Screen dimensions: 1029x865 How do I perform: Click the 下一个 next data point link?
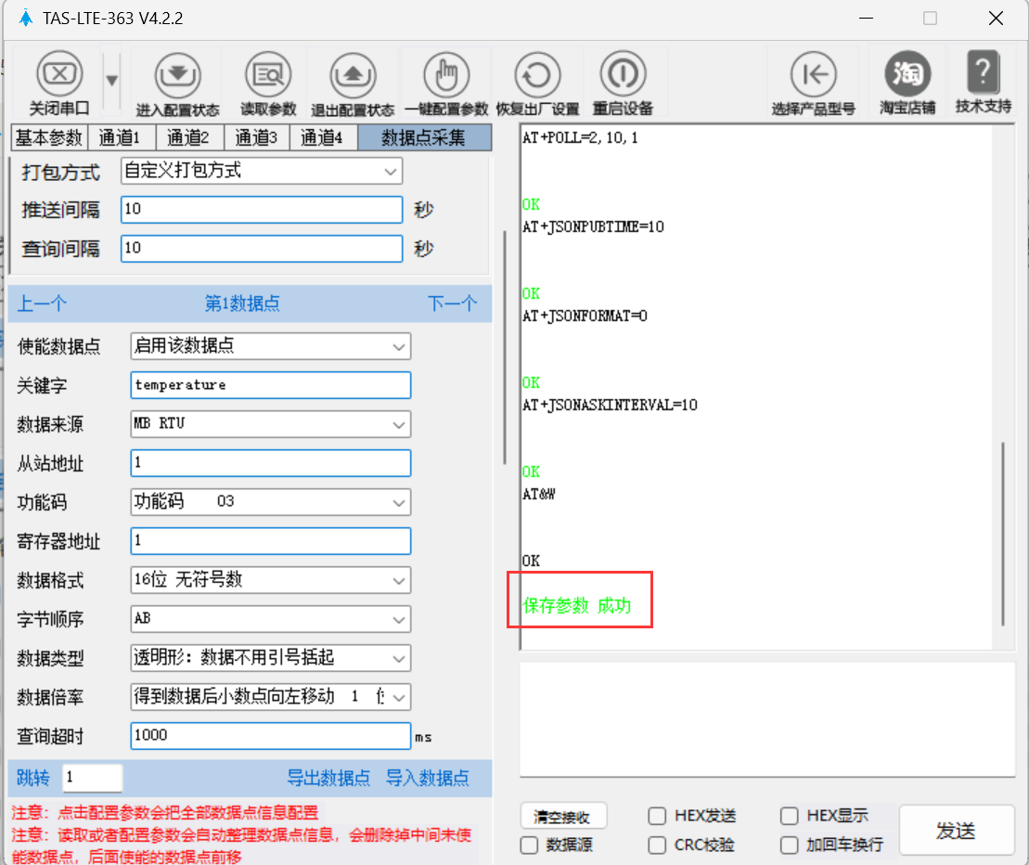pos(452,303)
